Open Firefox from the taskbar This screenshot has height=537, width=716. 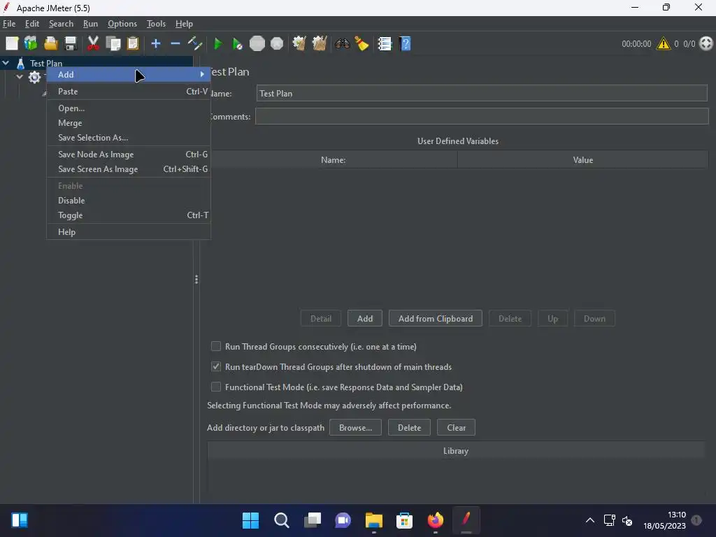(435, 520)
